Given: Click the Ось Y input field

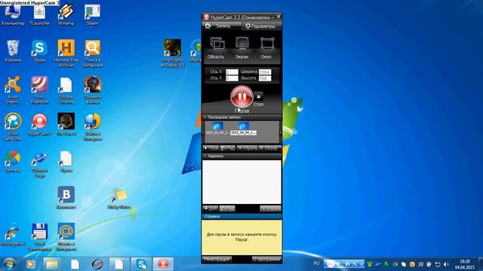Looking at the screenshot, I should [232, 78].
